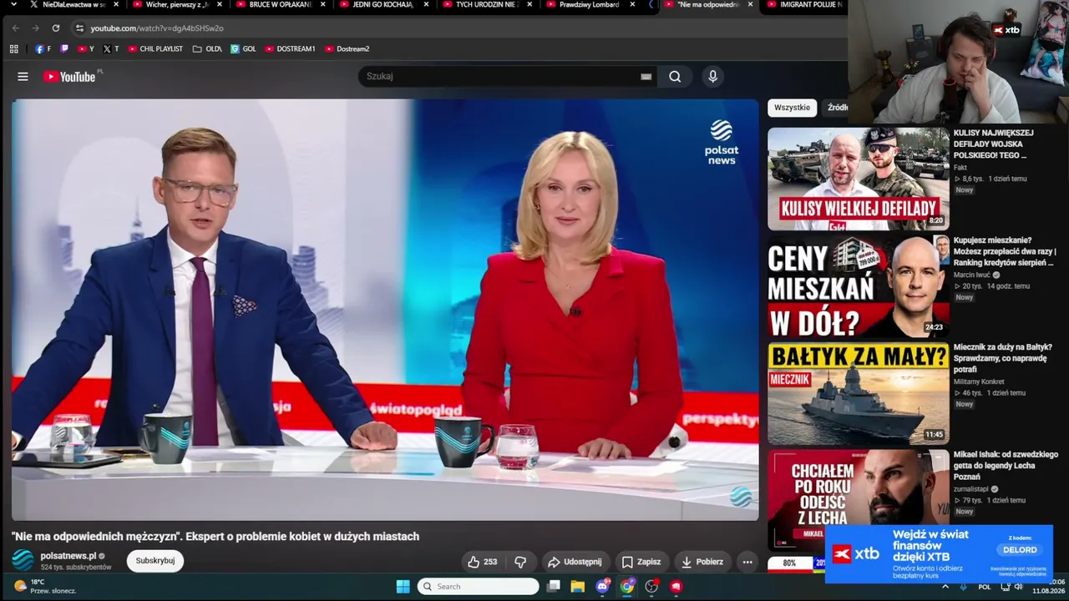Open the Facebook F bookmark
This screenshot has height=601, width=1069.
pos(43,49)
